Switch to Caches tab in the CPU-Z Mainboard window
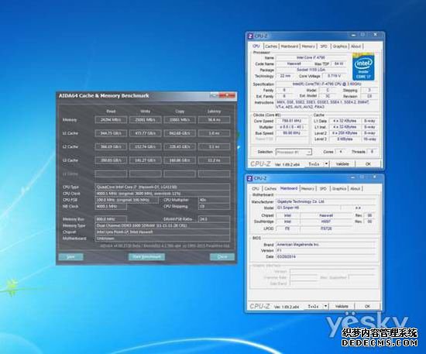The width and height of the screenshot is (426, 354). (x=270, y=188)
